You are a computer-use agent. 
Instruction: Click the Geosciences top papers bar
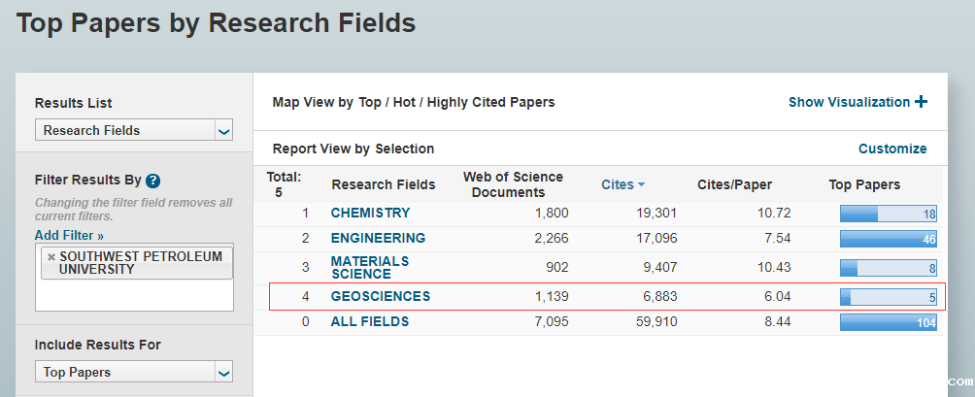[x=888, y=297]
